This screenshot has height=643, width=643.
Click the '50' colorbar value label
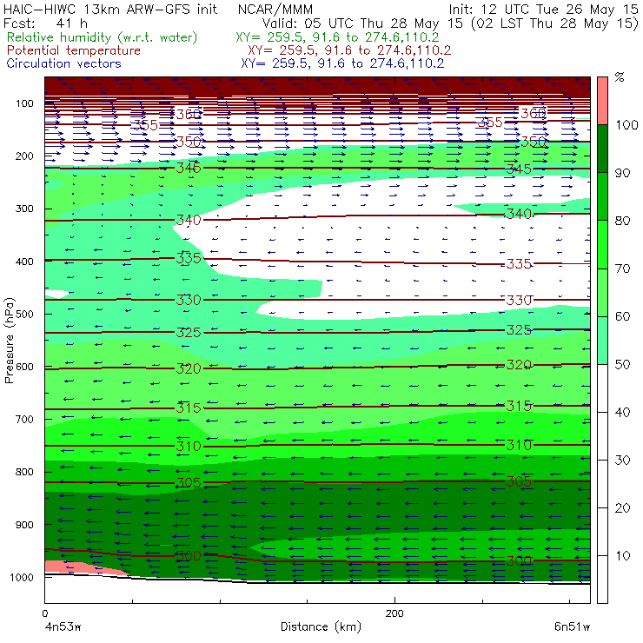pos(622,365)
